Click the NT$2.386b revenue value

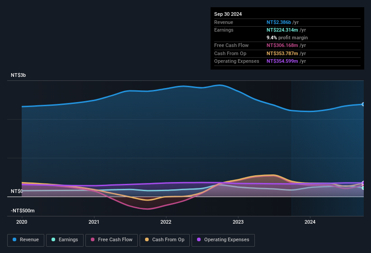pyautogui.click(x=279, y=22)
